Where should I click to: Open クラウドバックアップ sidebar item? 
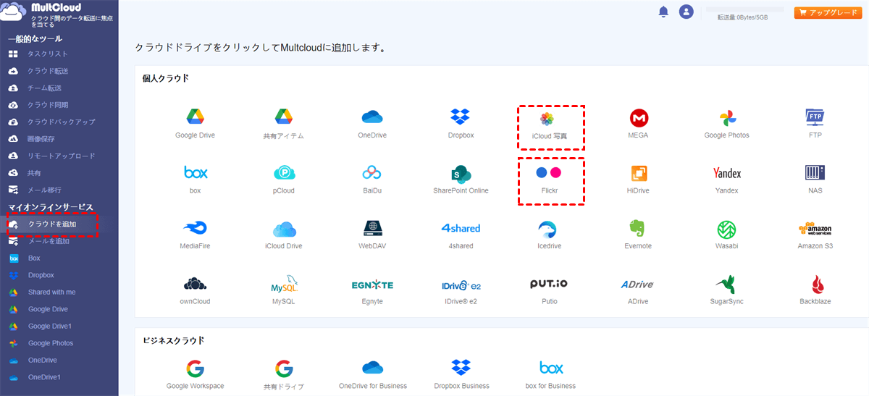pos(59,122)
